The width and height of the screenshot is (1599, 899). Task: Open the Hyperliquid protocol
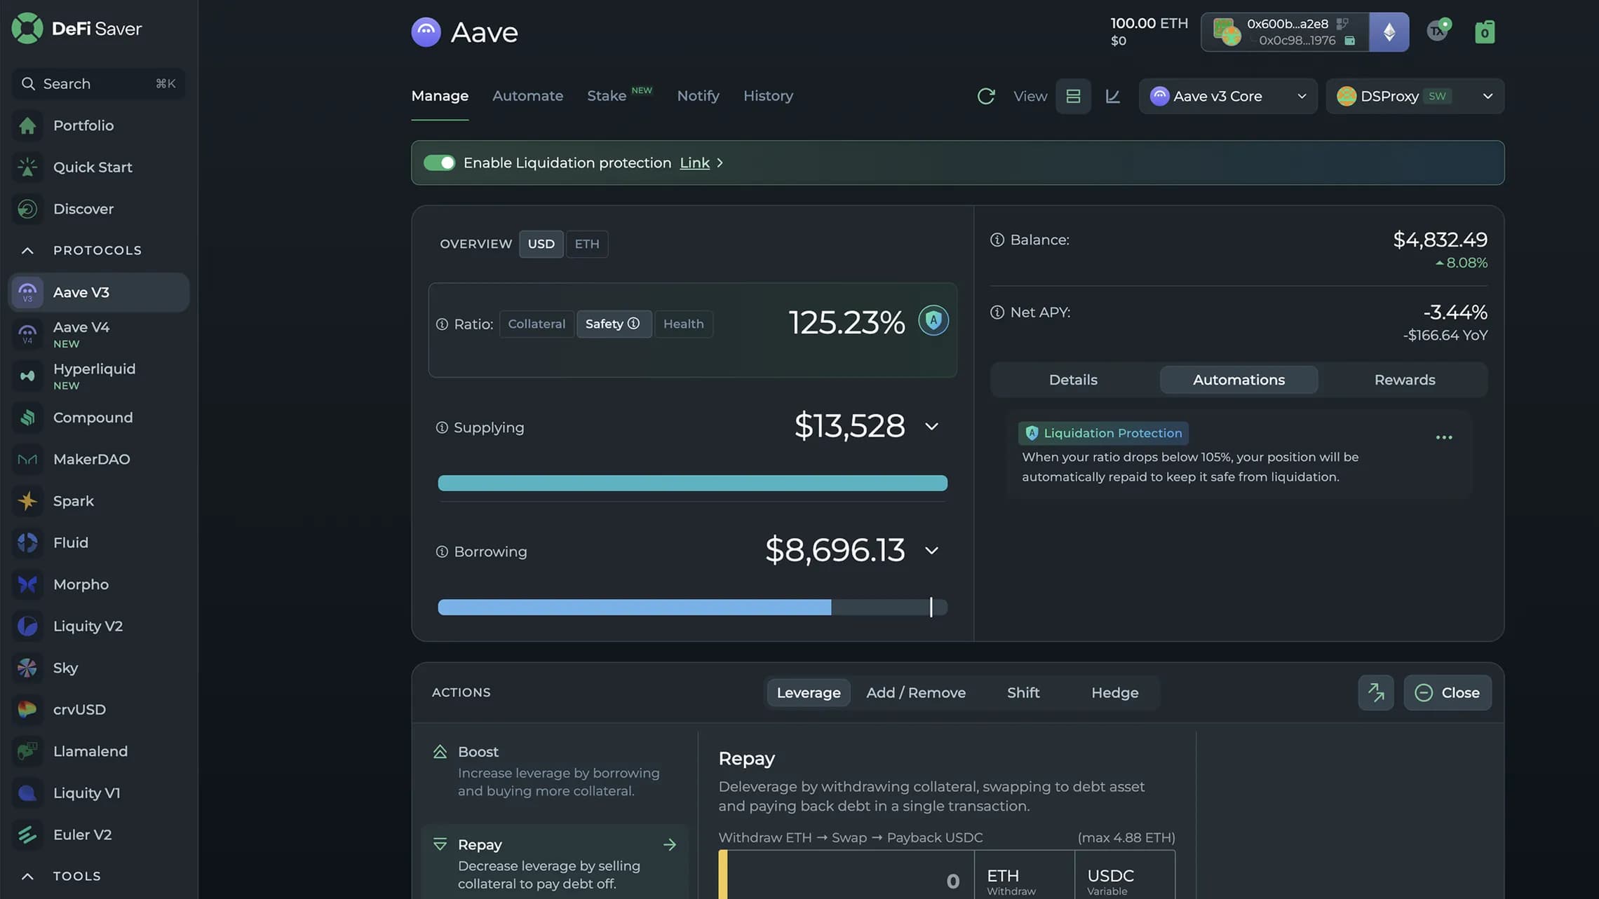coord(98,376)
